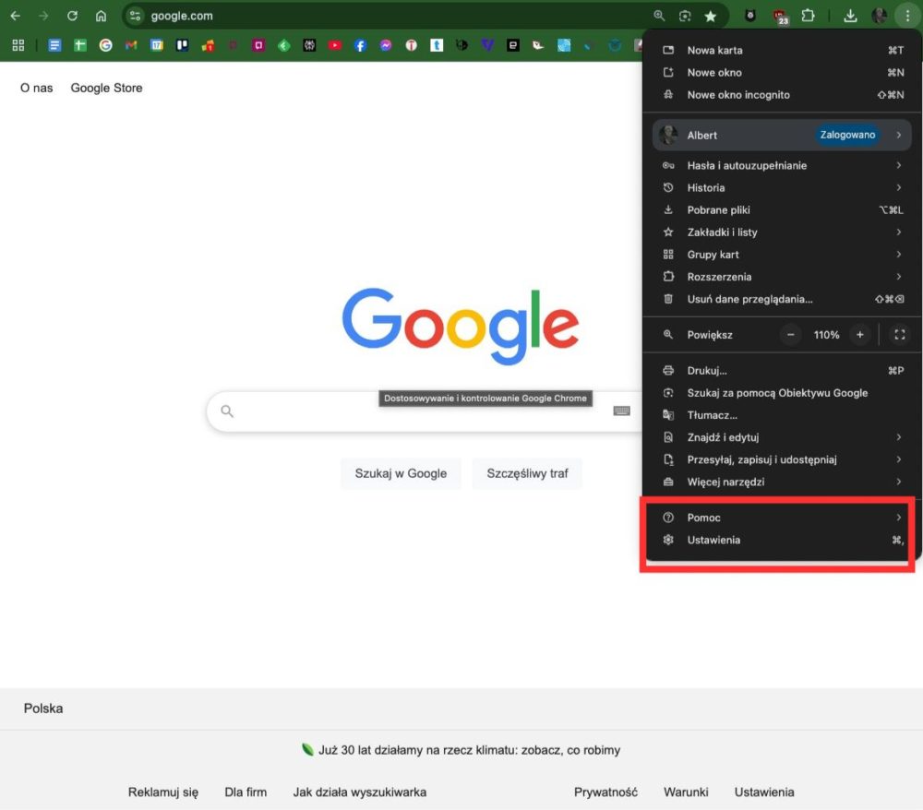Viewport: 923px width, 810px height.
Task: Increase zoom with the plus button
Action: tap(860, 335)
